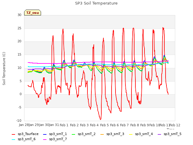Click the Feb 2 x-axis tick label
Viewport: 193px width, 145px height.
pos(74,125)
